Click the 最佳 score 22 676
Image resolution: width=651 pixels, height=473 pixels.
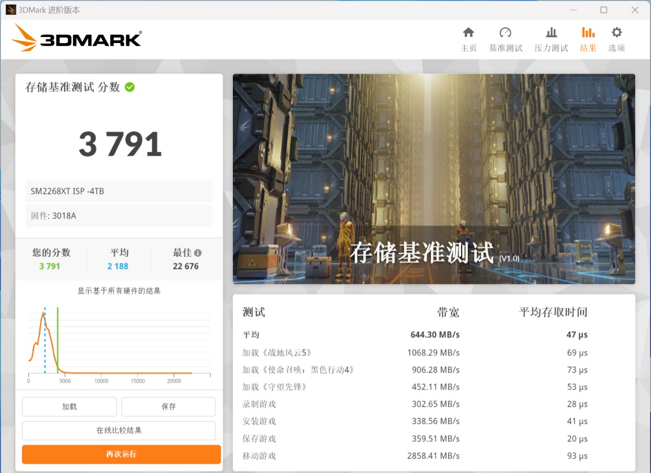coord(186,266)
